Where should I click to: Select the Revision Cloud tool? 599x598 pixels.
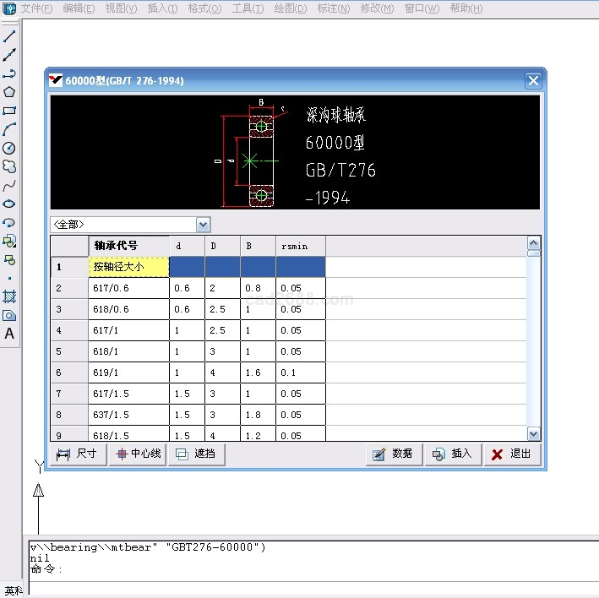pos(9,166)
